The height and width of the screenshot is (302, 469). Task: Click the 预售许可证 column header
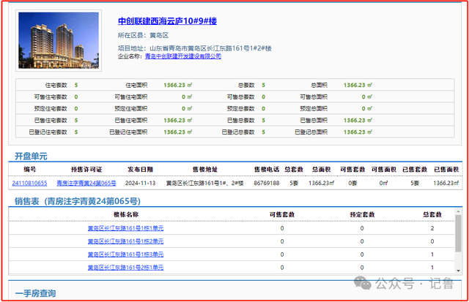(86, 170)
